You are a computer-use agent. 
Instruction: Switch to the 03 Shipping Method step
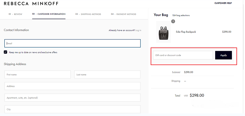[x=88, y=14]
